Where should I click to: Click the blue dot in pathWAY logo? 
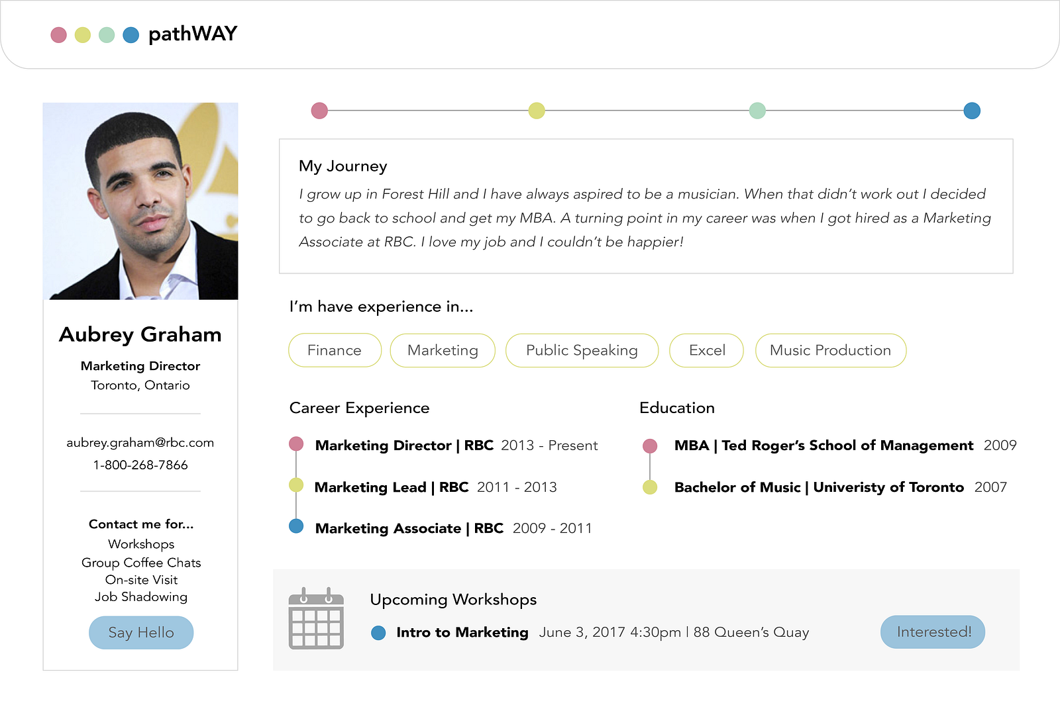pos(131,35)
